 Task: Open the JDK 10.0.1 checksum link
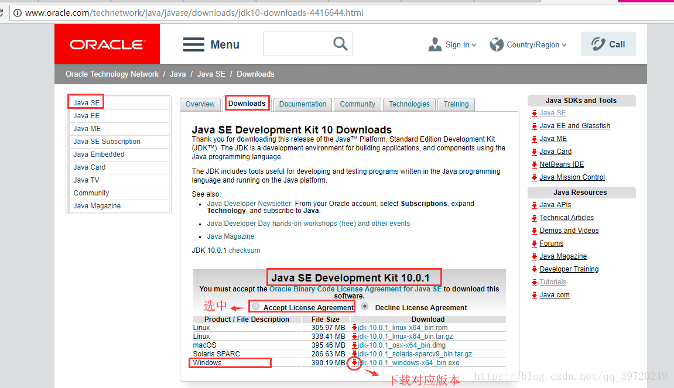click(244, 250)
